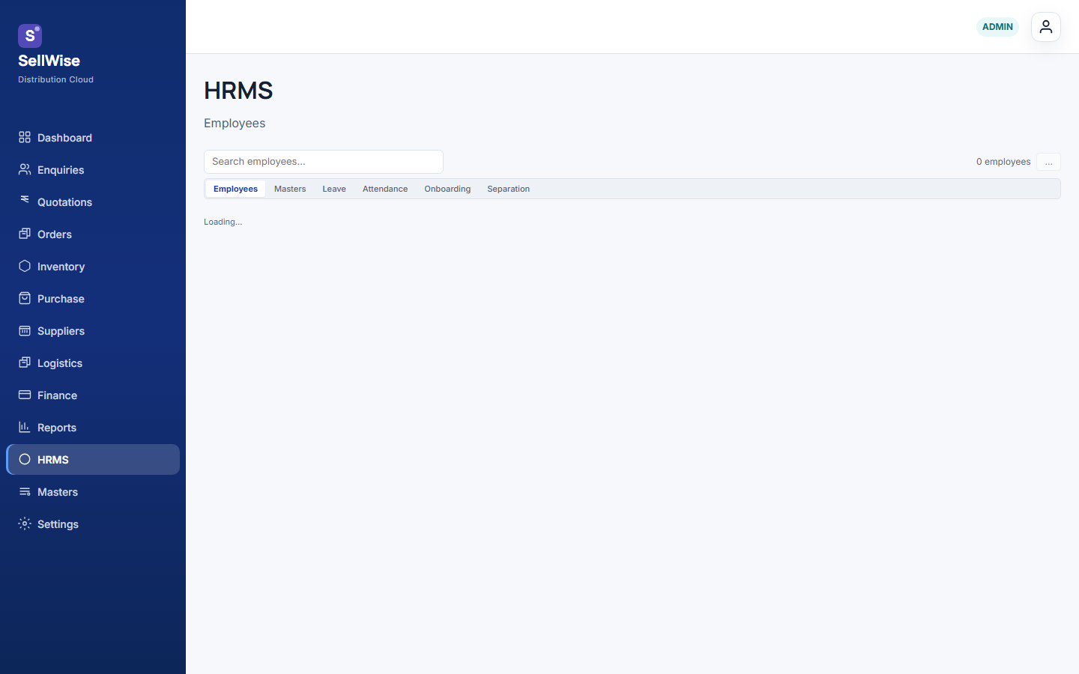Open the Purchase module
Viewport: 1079px width, 674px height.
[93, 299]
